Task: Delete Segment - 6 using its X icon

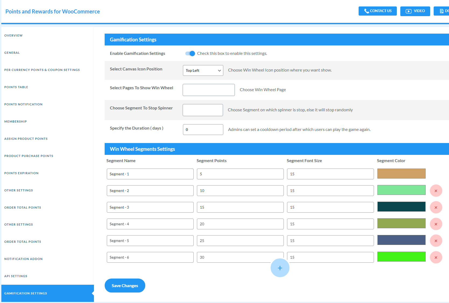Action: click(x=436, y=257)
